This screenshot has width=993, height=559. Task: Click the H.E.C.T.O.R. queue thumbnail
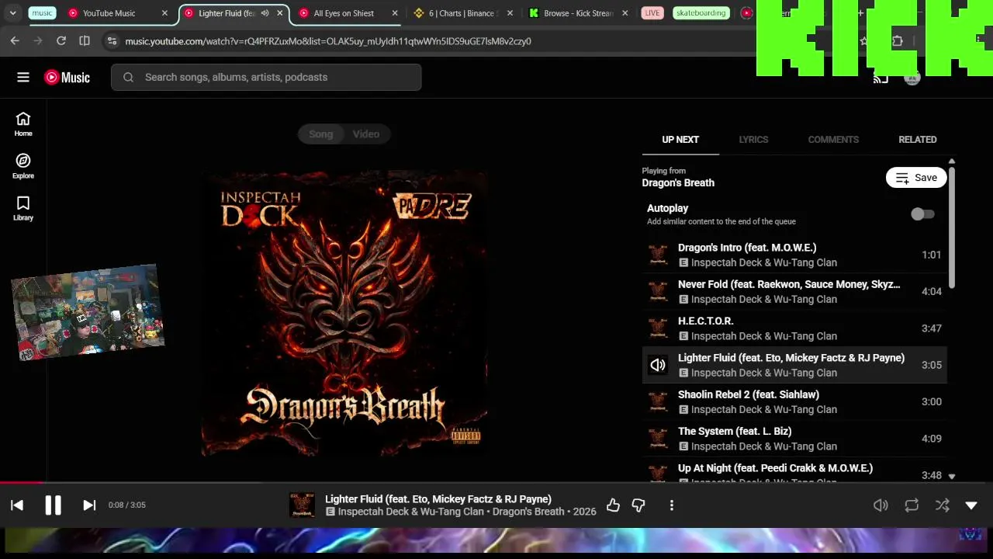click(658, 328)
